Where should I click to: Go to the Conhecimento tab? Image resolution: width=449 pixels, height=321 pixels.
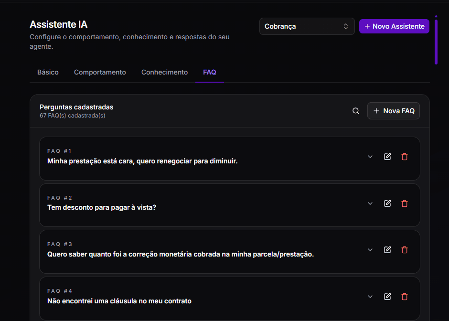(x=164, y=72)
